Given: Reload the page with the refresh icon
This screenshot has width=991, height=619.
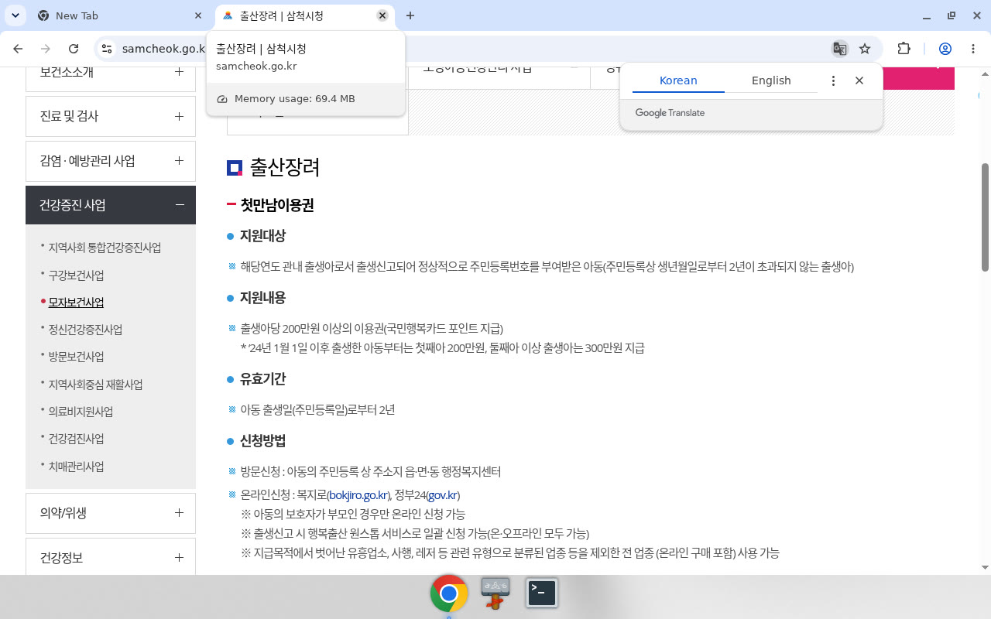Looking at the screenshot, I should point(74,49).
